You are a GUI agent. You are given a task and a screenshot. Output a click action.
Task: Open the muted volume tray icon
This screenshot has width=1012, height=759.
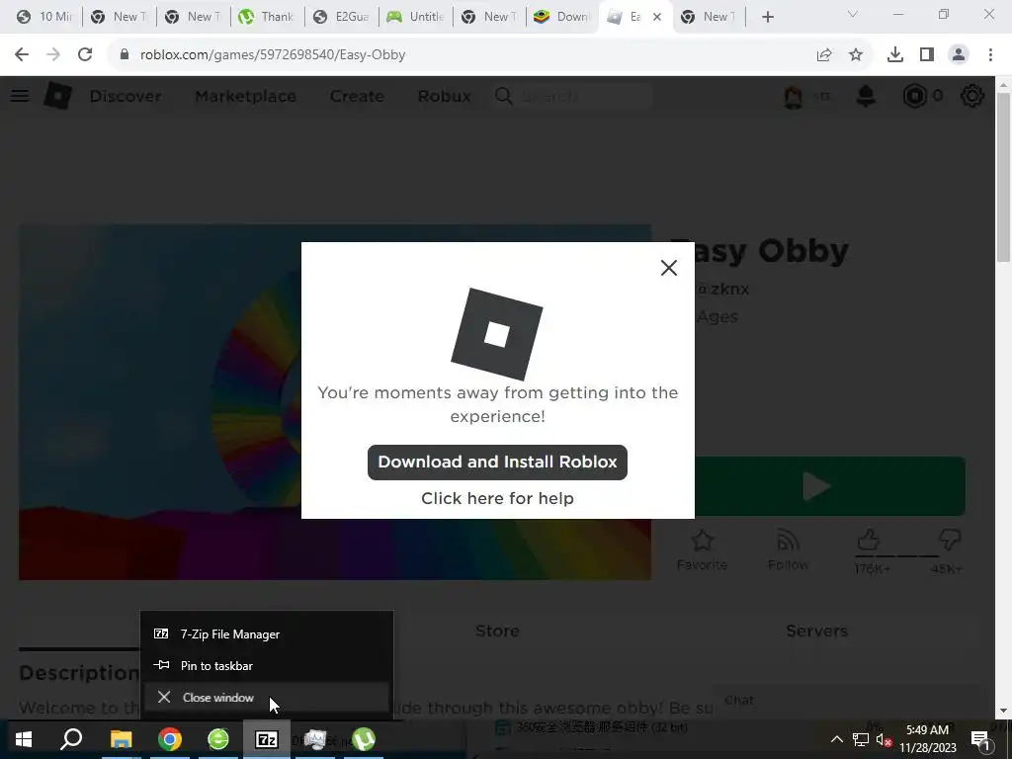884,739
